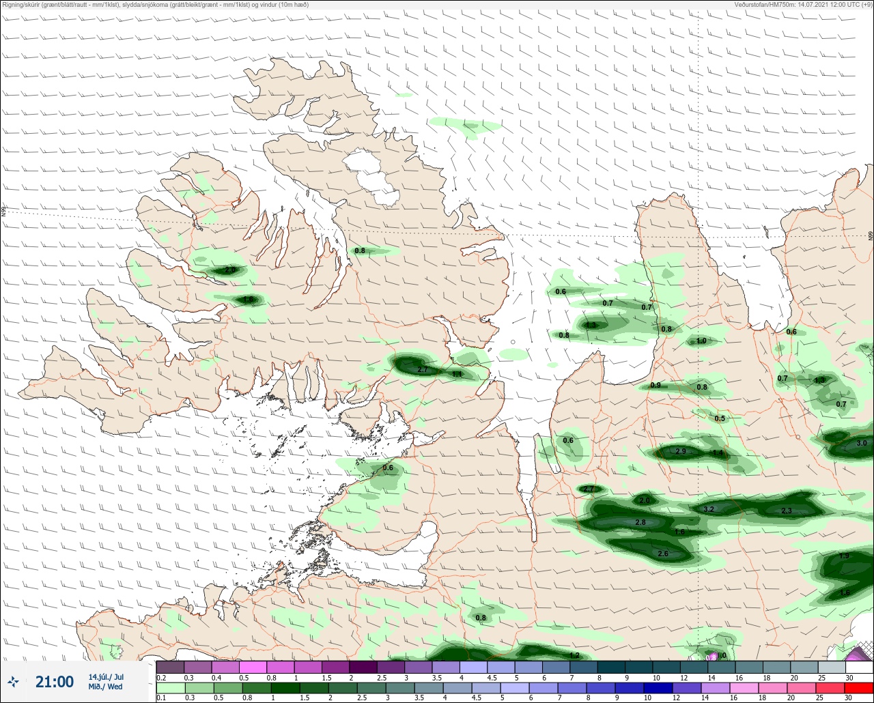
Task: Click the 3.2 precipitation value on the map
Action: [708, 509]
